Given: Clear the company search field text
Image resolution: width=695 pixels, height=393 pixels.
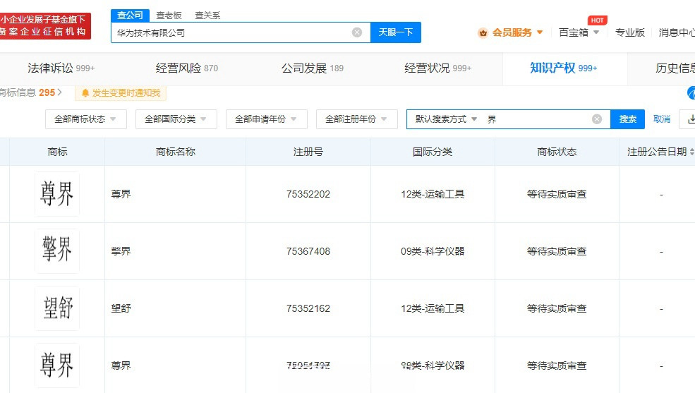Looking at the screenshot, I should tap(357, 32).
